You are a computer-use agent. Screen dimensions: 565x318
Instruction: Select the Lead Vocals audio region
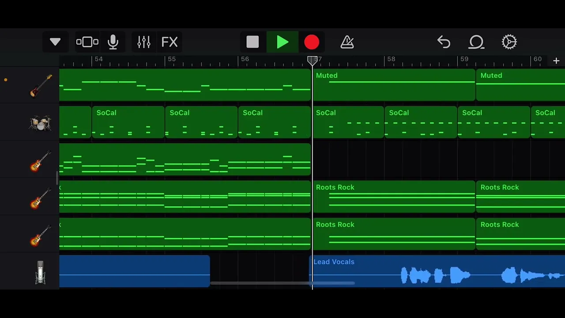tap(437, 271)
